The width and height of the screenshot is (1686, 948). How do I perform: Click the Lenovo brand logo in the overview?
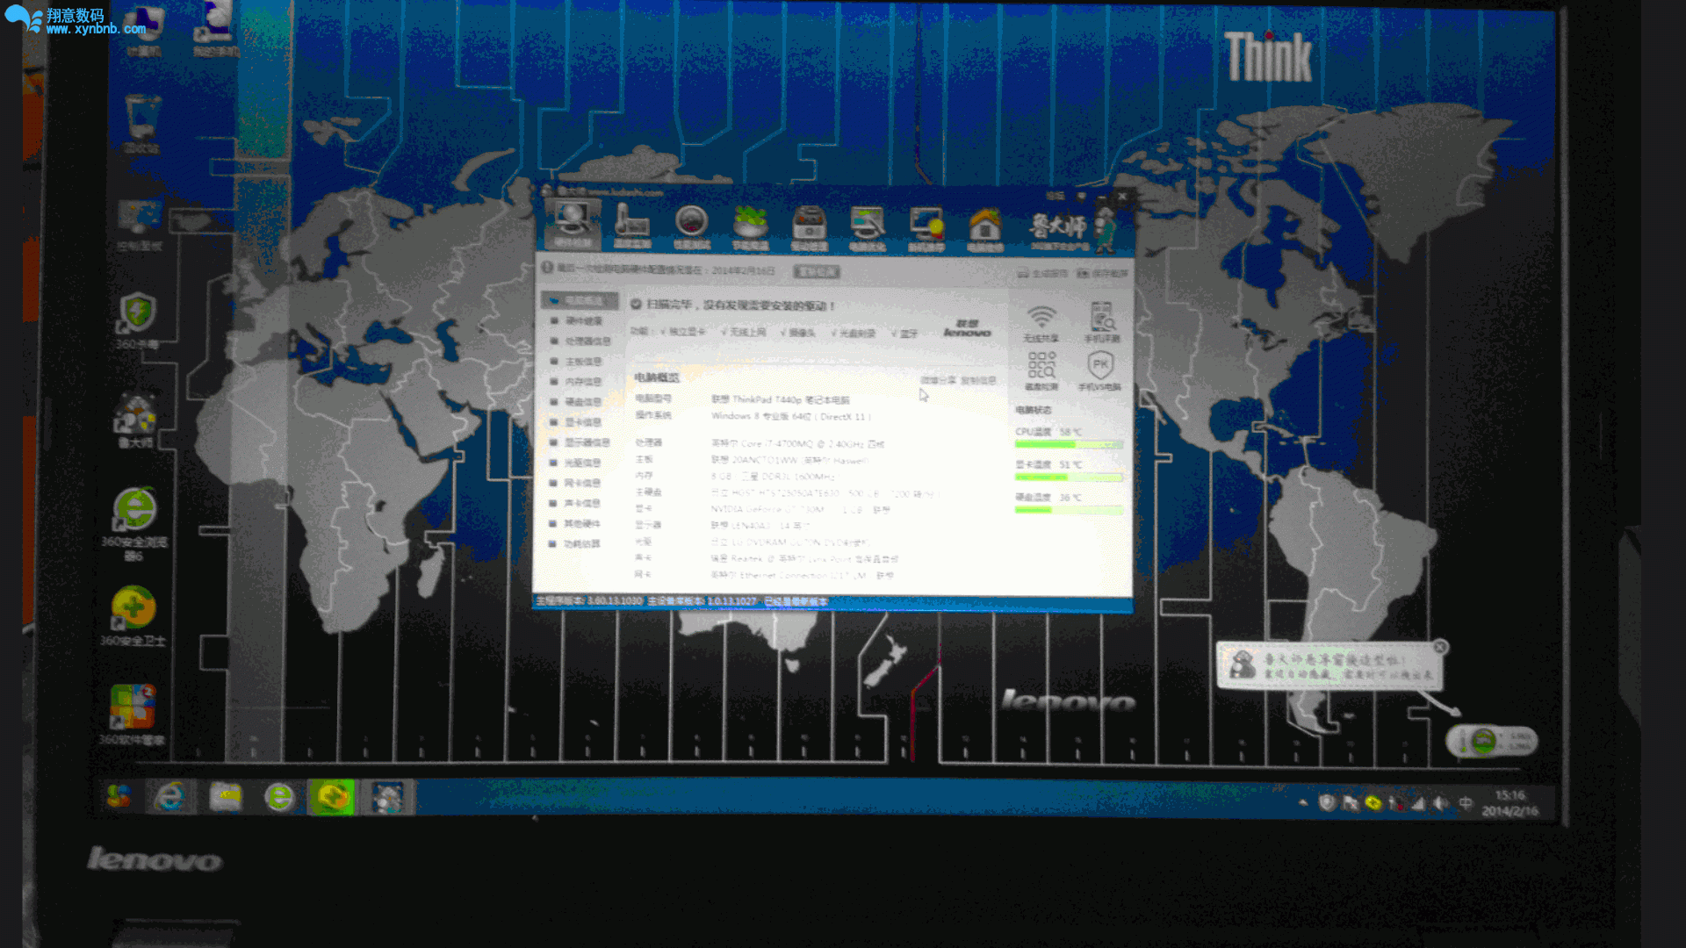[967, 328]
